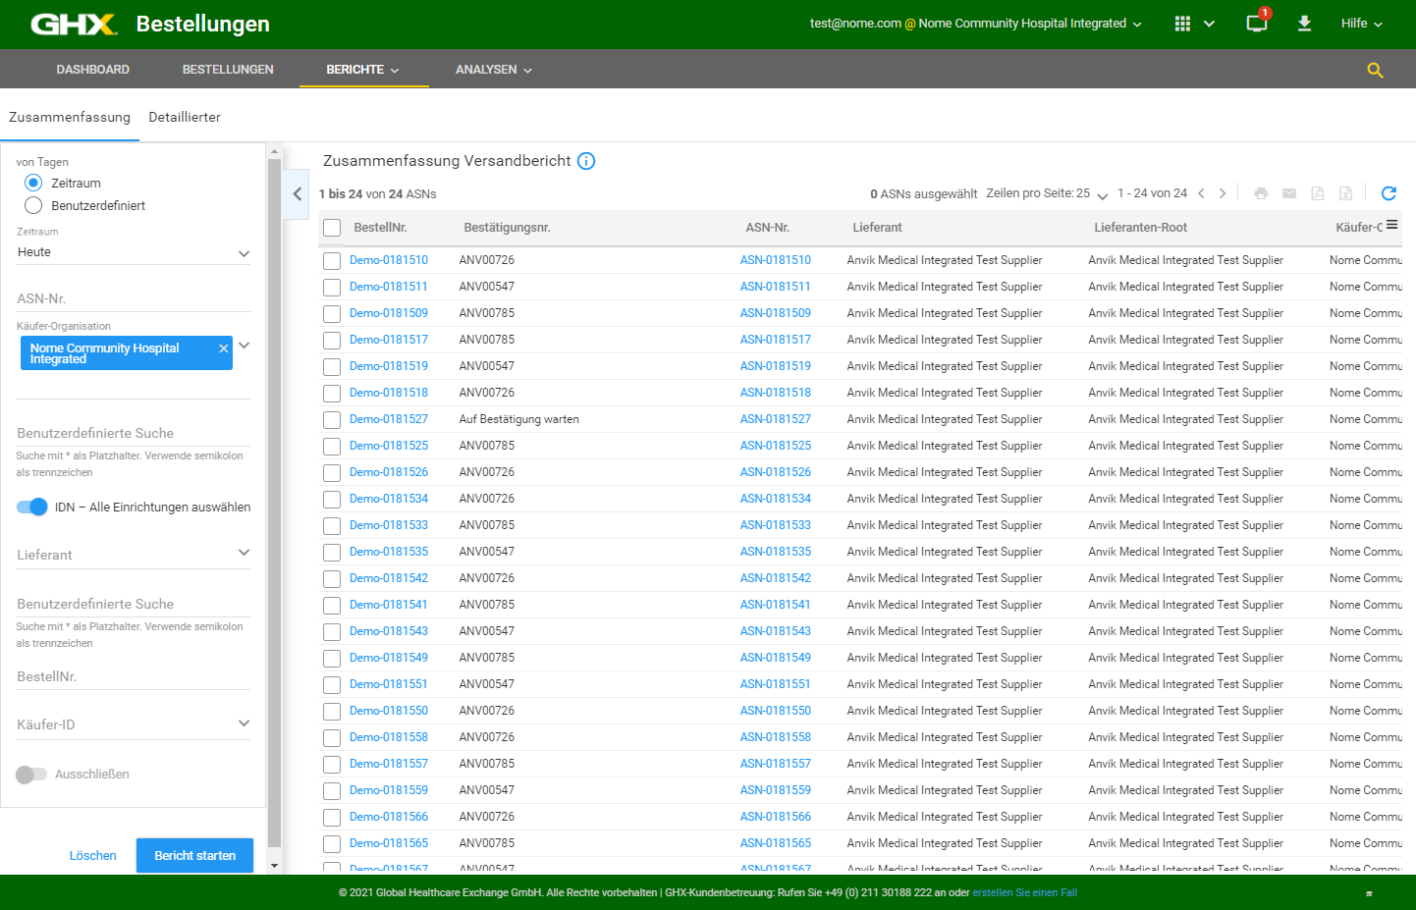Open ASN link ASN-0181517
The width and height of the screenshot is (1416, 910).
click(x=776, y=340)
